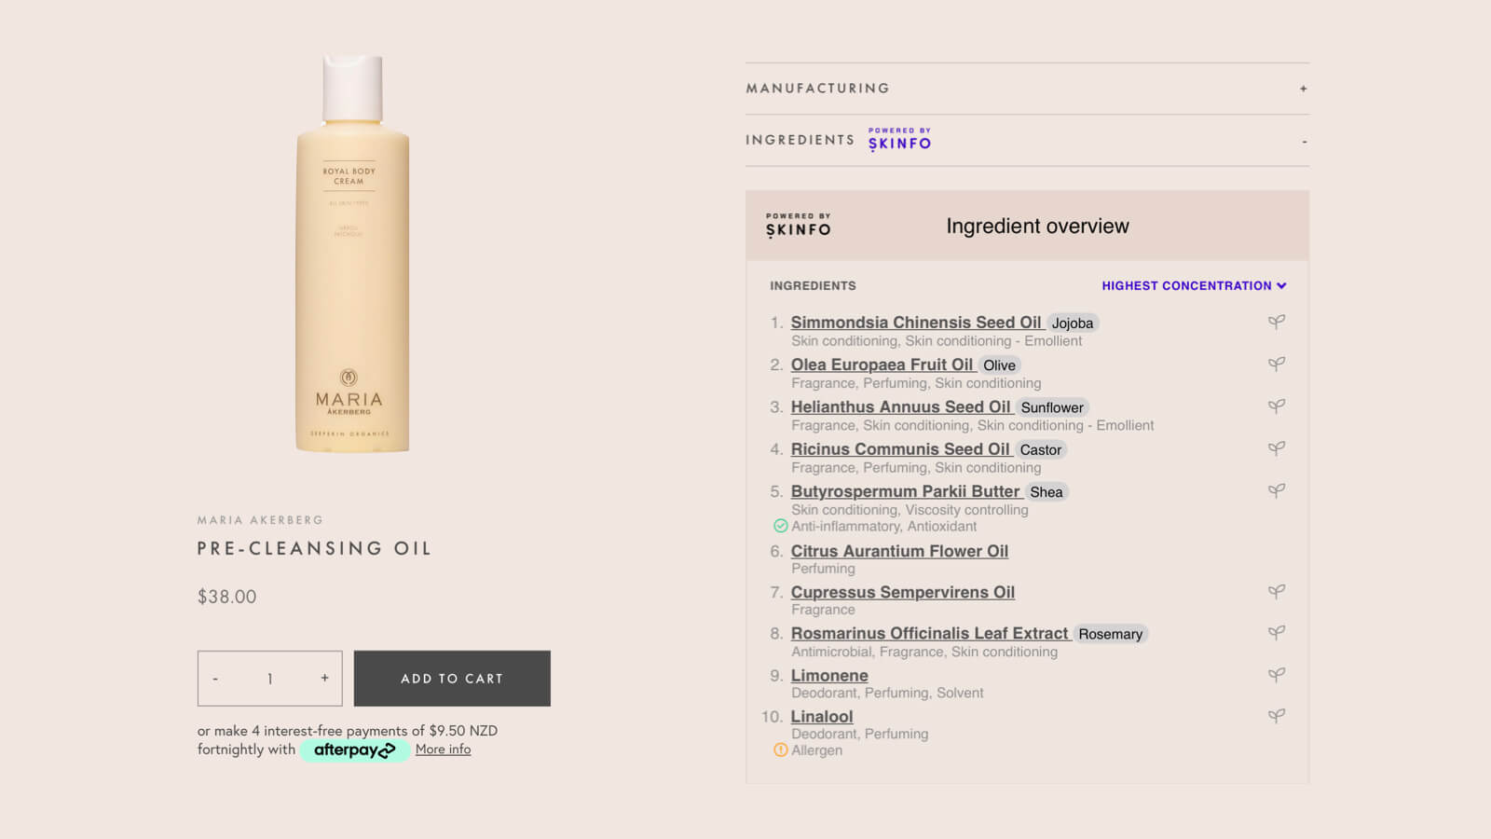Expand the Manufacturing section
This screenshot has height=839, width=1491.
(x=1303, y=89)
